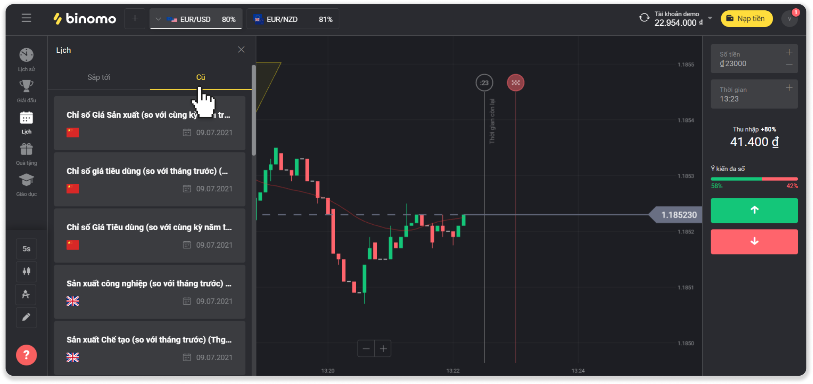Image resolution: width=813 pixels, height=384 pixels.
Task: Expand the EUR/USD asset dropdown
Action: (158, 19)
